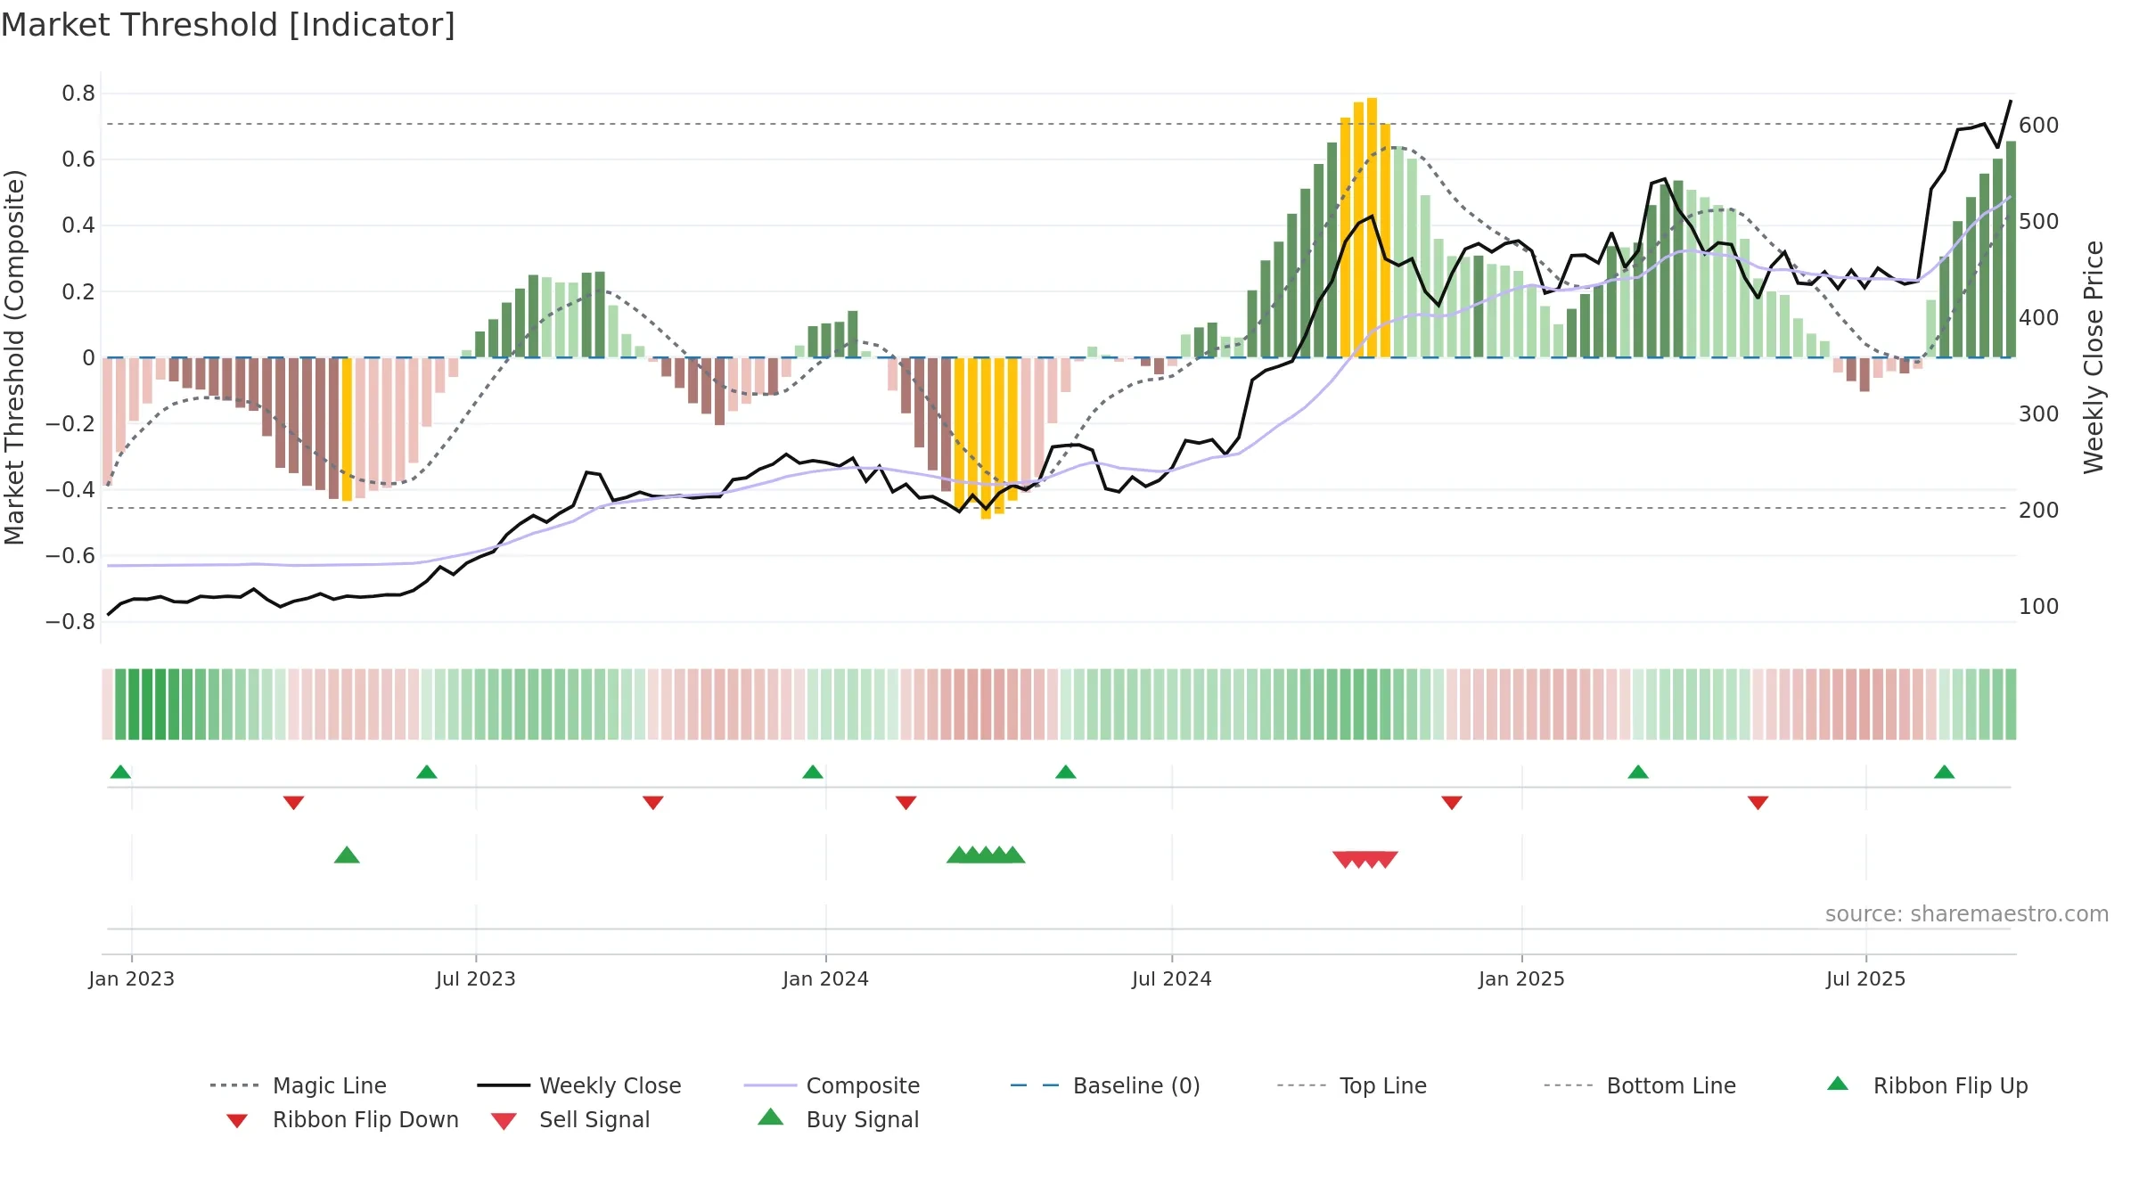Click the 0 baseline tick label
This screenshot has height=1203, width=2139.
pyautogui.click(x=88, y=357)
